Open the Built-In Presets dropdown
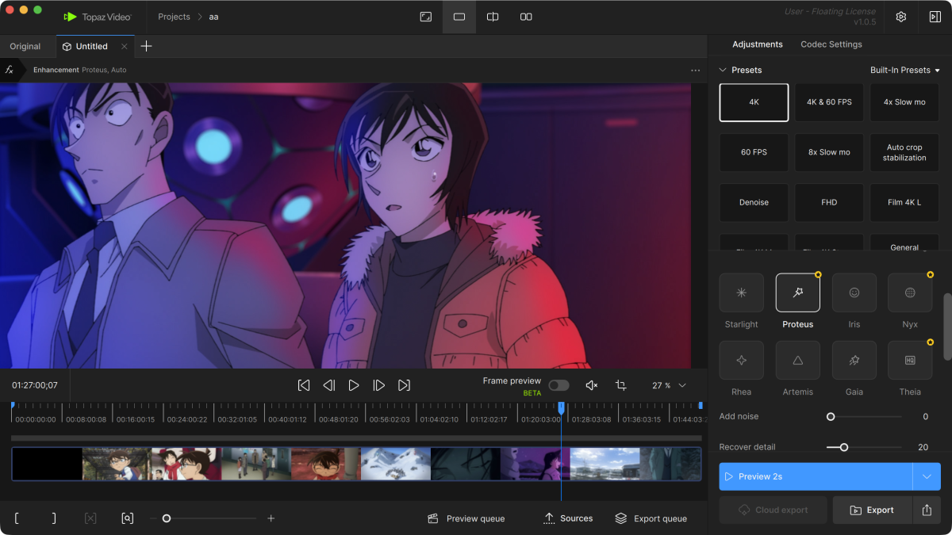This screenshot has width=952, height=535. point(904,71)
